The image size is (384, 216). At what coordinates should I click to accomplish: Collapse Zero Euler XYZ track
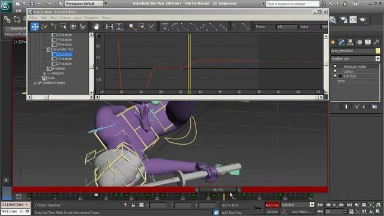[49, 49]
